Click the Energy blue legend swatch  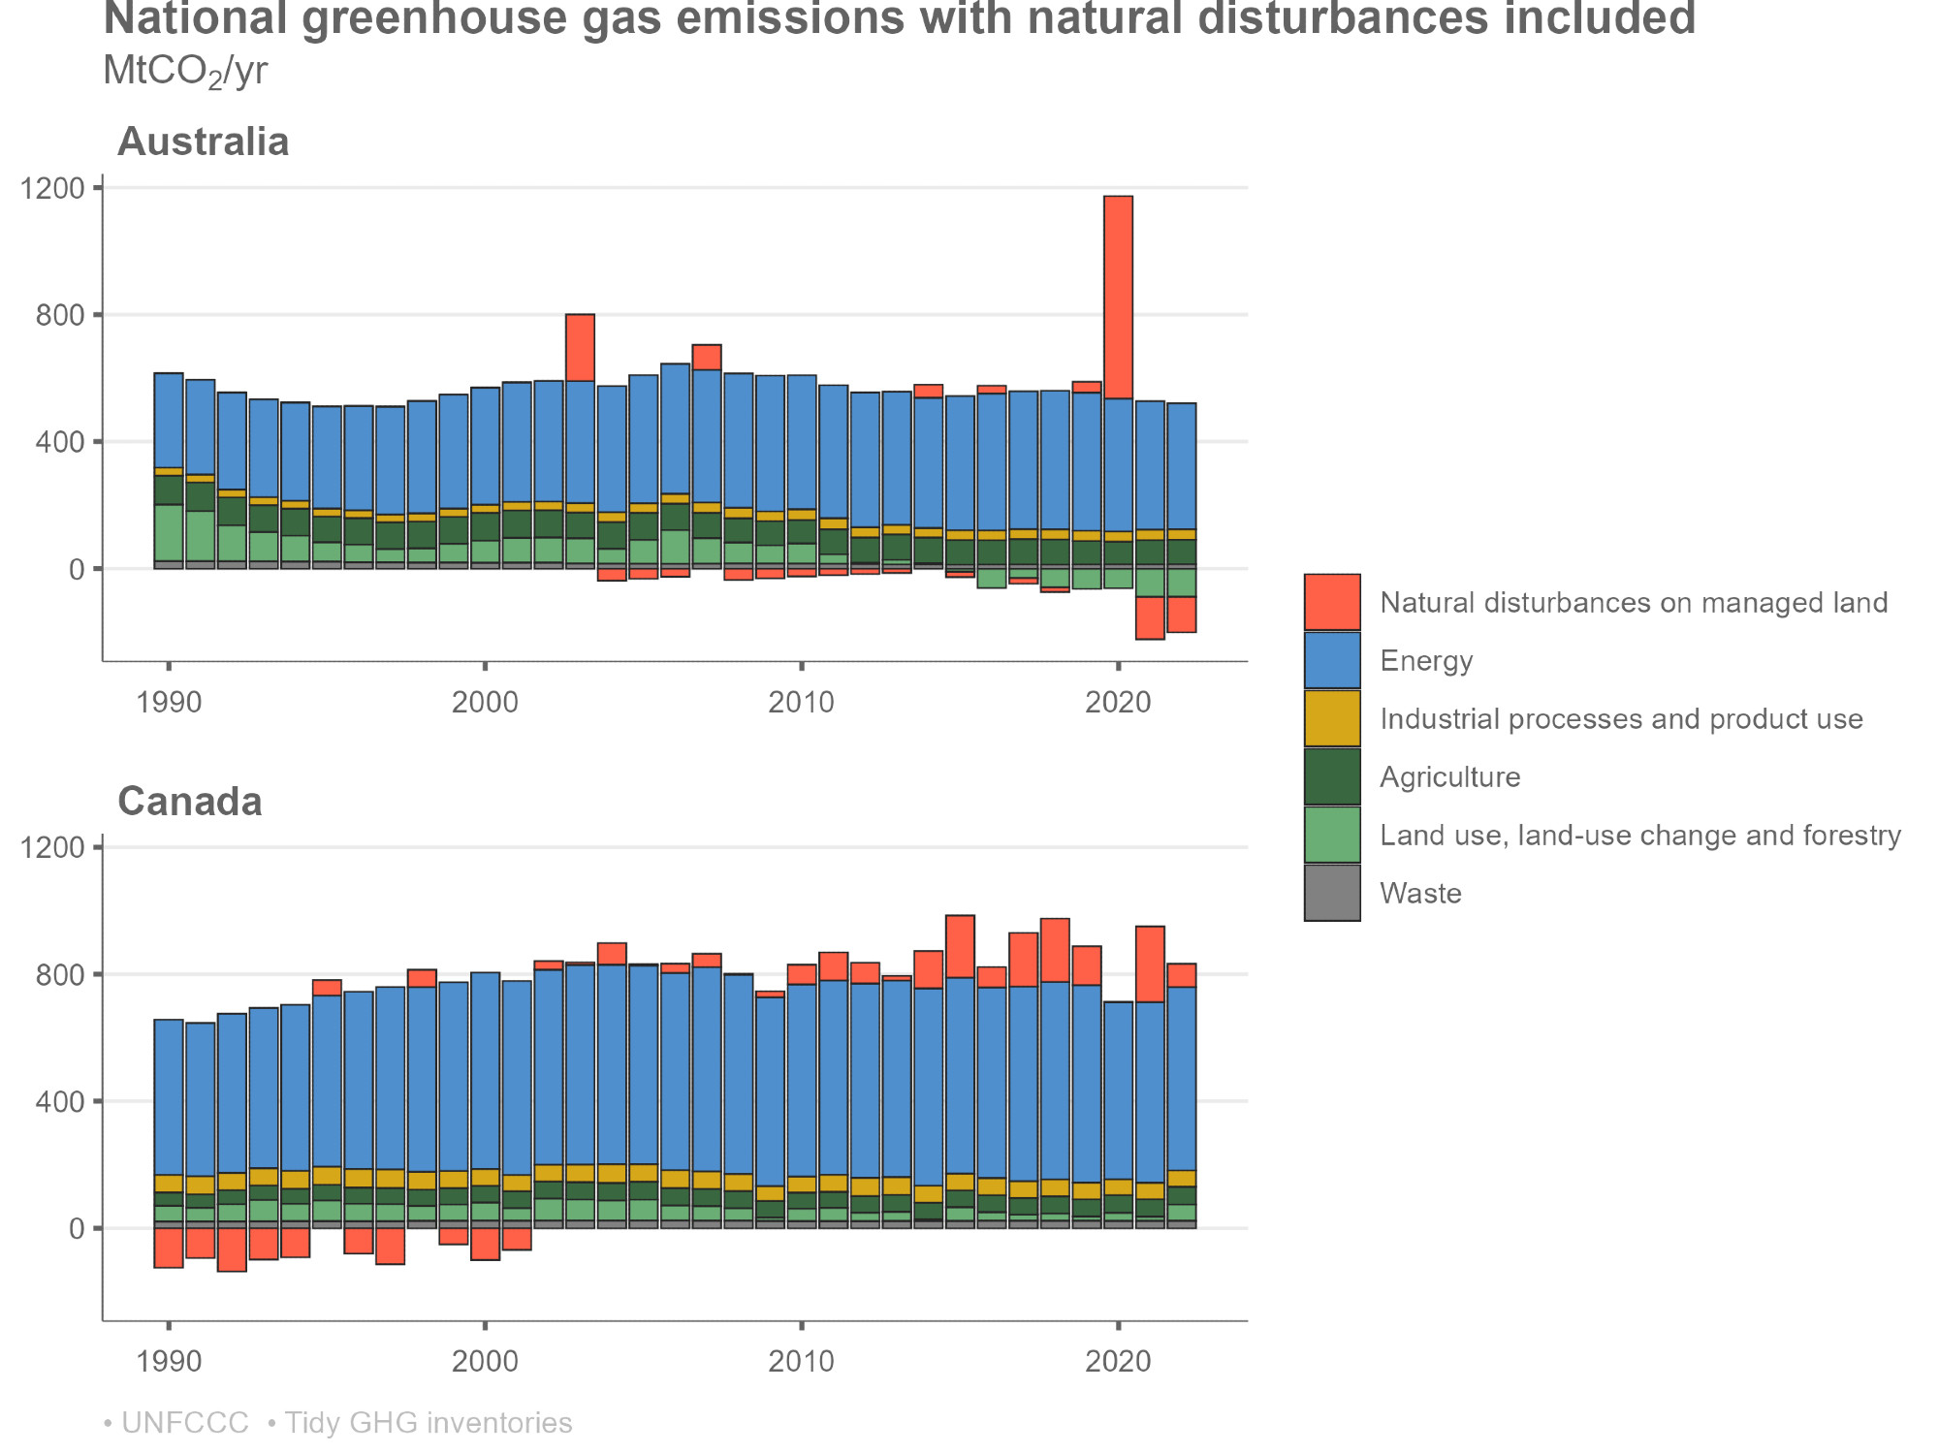coord(1332,660)
